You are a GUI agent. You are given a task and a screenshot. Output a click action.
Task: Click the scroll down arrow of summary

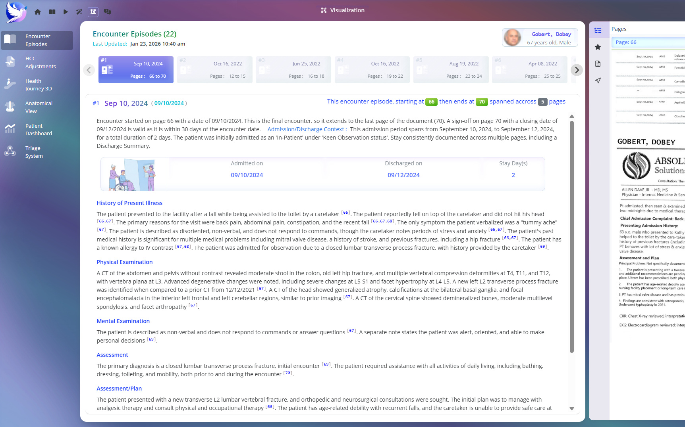(x=571, y=408)
